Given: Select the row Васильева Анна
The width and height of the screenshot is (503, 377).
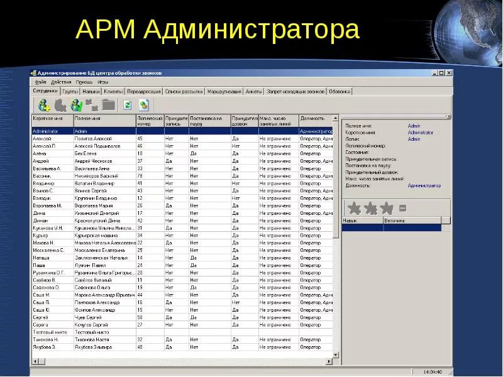Looking at the screenshot, I should point(182,168).
